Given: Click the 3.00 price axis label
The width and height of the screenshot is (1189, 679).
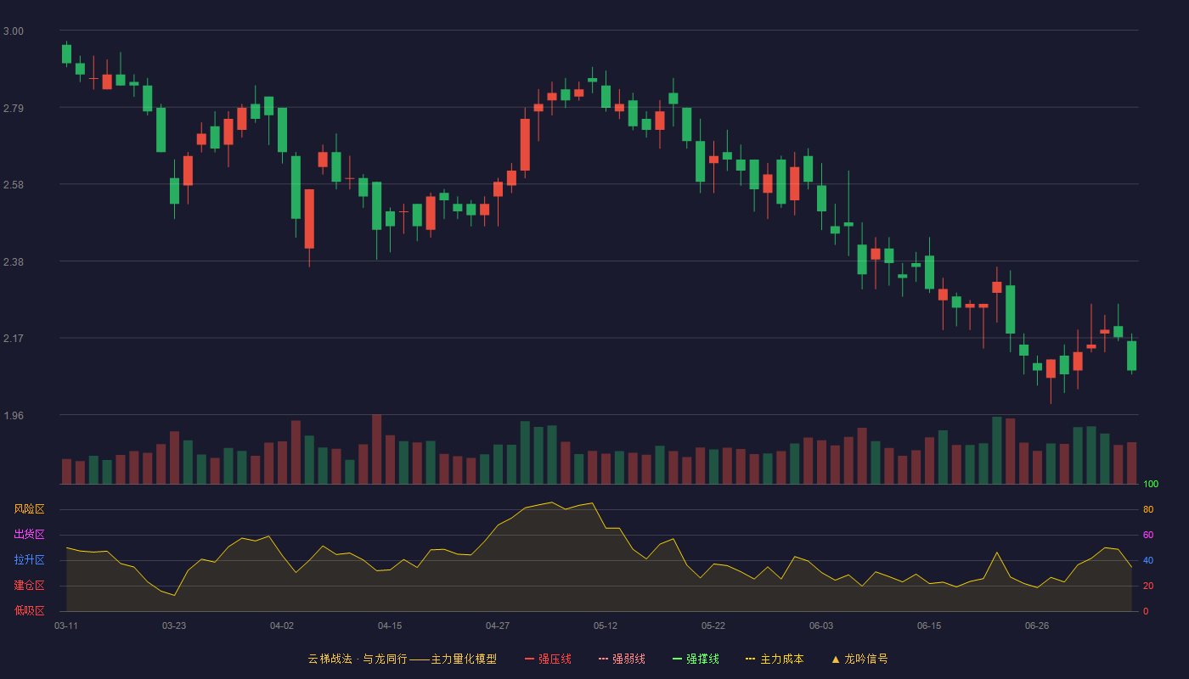Looking at the screenshot, I should (x=14, y=31).
